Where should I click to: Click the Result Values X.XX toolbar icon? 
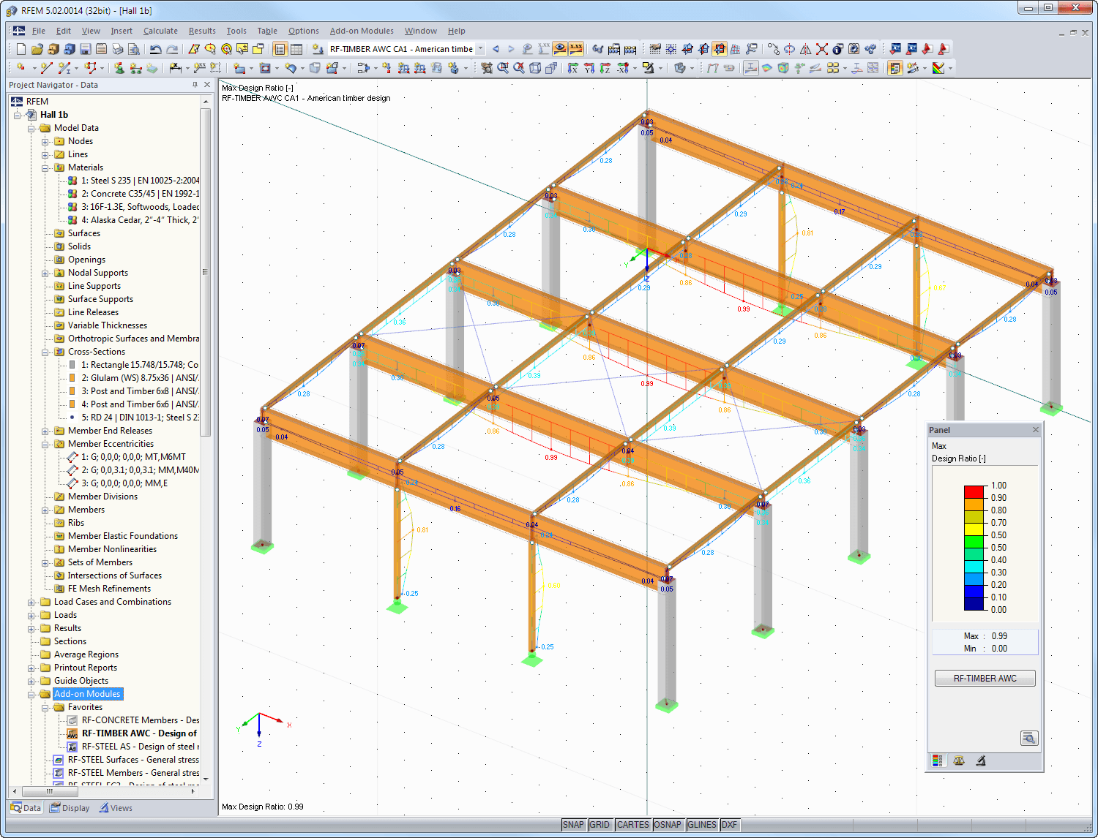tap(575, 48)
